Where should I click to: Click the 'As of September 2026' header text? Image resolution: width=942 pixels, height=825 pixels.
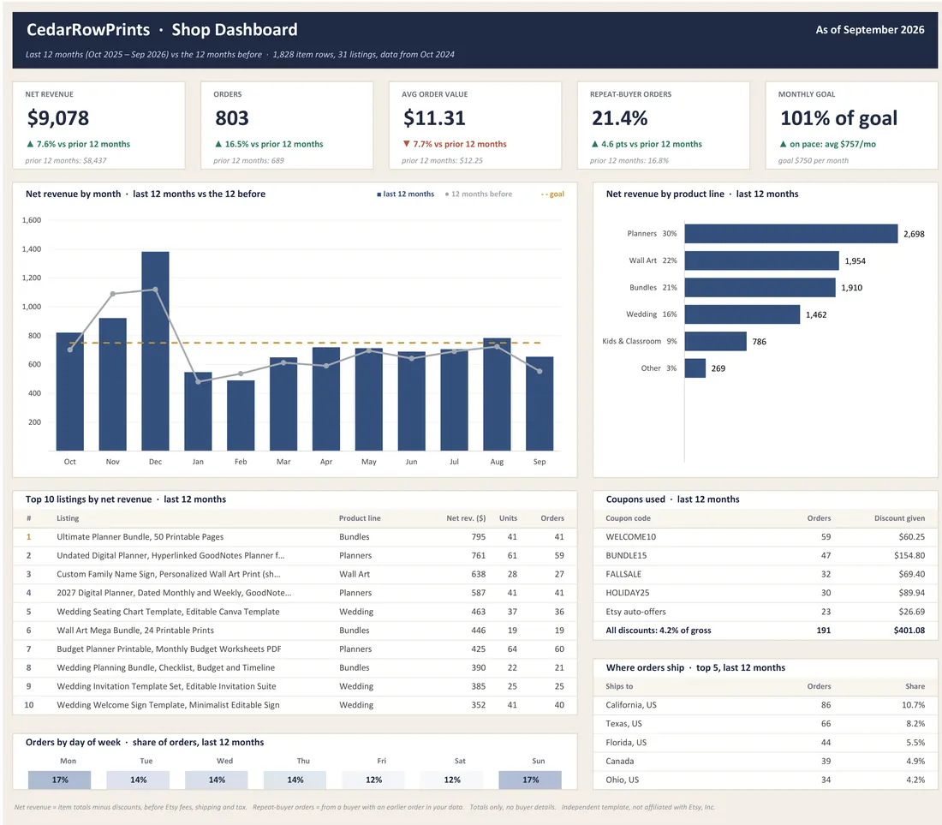coord(870,29)
